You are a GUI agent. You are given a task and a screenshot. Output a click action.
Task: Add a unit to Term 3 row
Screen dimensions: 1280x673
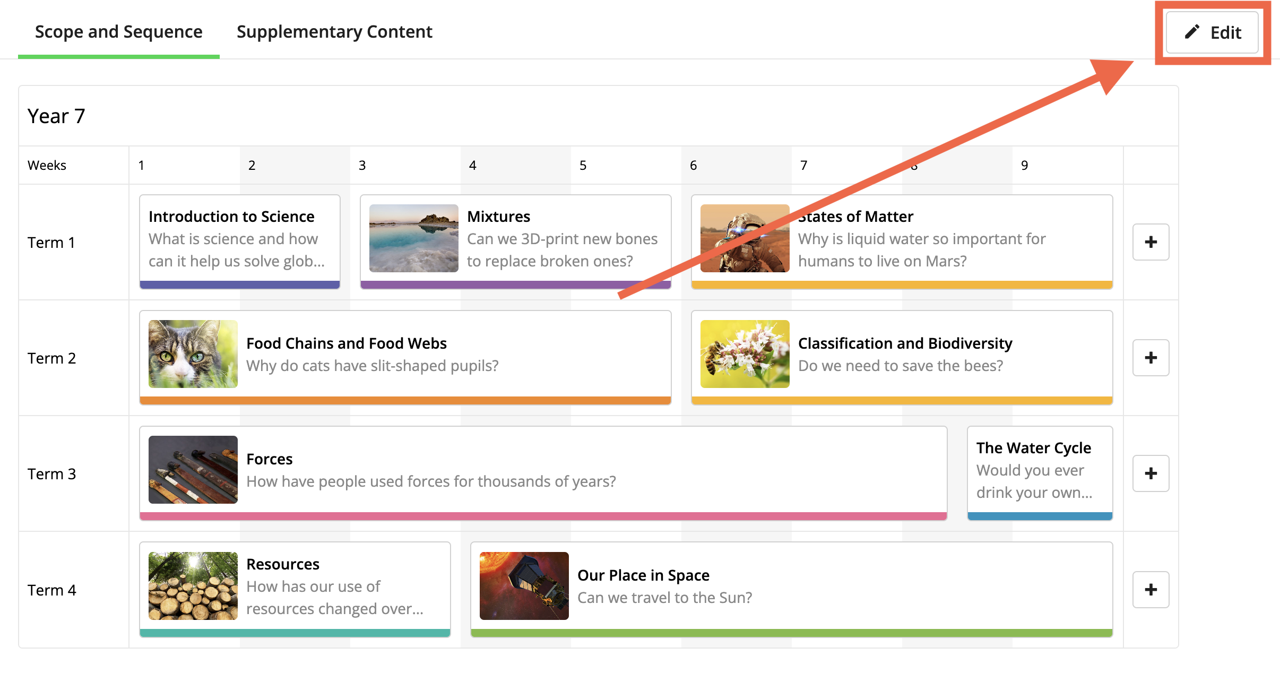pyautogui.click(x=1151, y=473)
